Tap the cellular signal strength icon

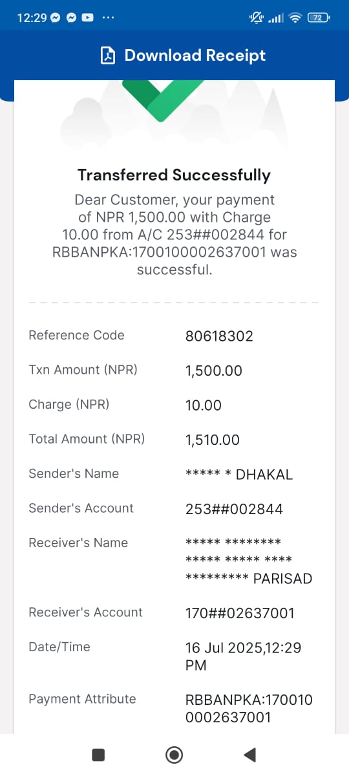pyautogui.click(x=276, y=18)
